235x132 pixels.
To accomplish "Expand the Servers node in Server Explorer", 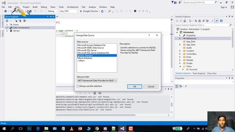I will [x=7, y=31].
